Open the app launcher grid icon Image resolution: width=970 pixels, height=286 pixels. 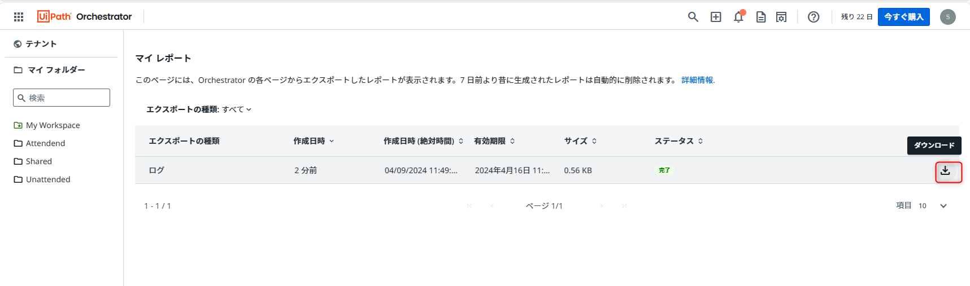(x=19, y=17)
